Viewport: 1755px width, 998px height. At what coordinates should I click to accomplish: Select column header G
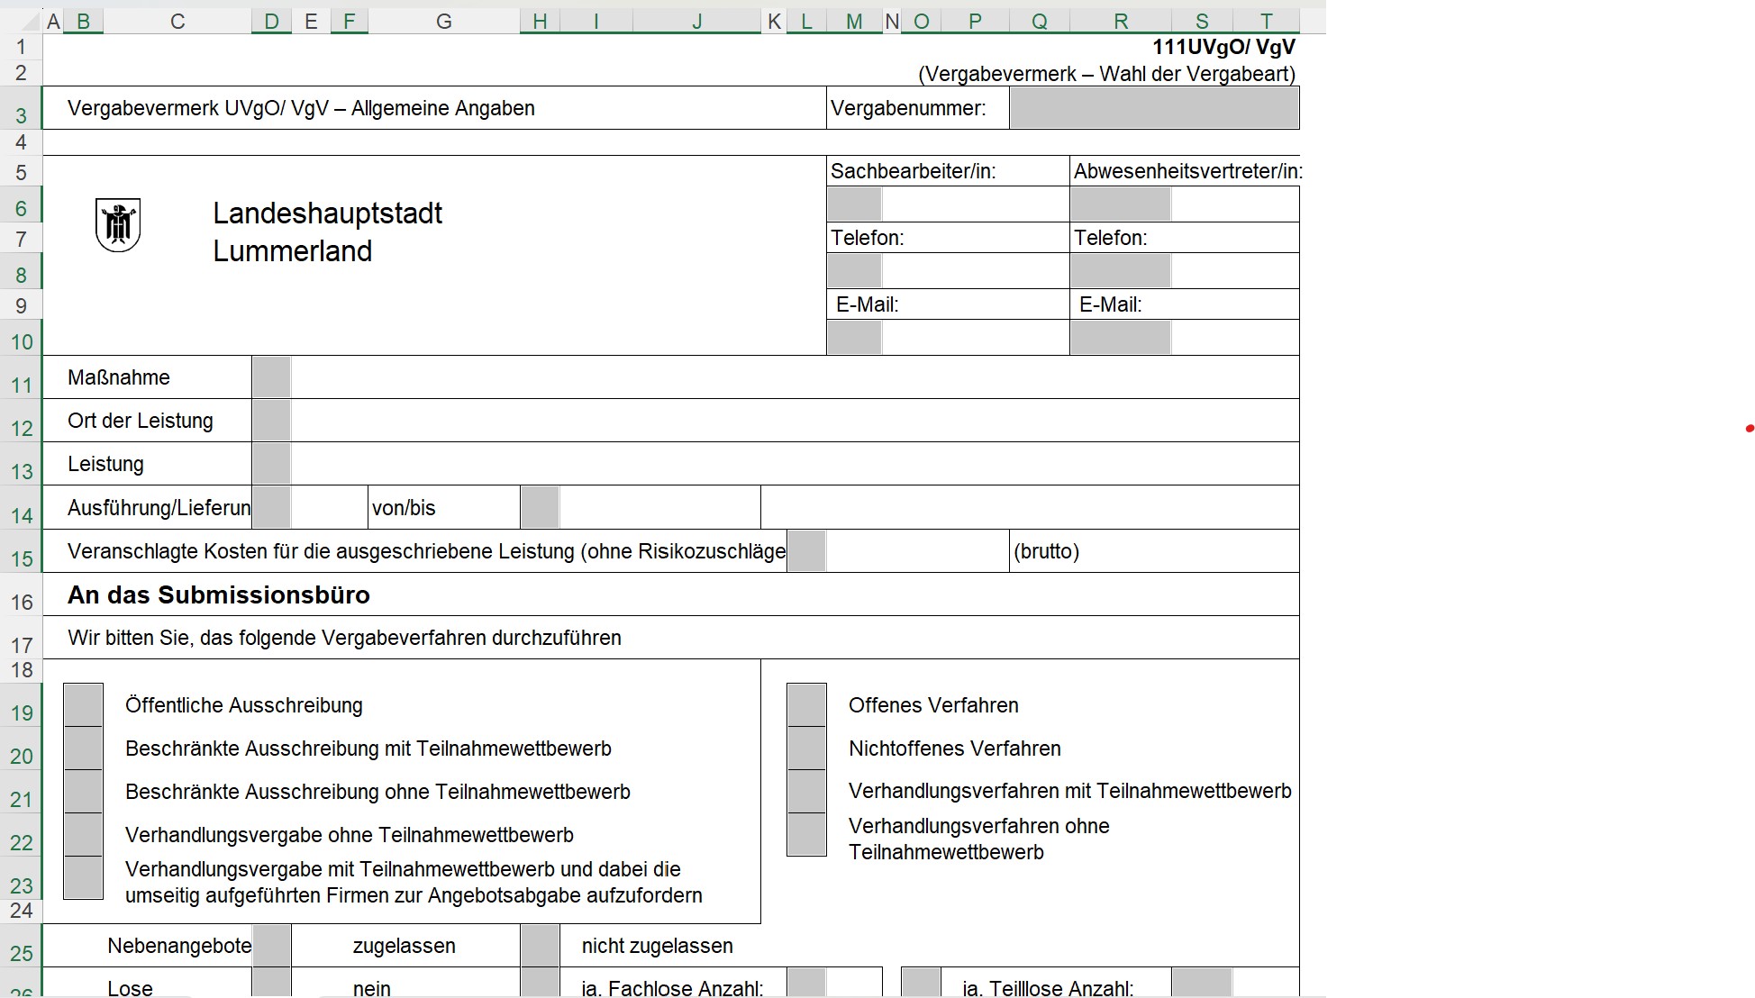443,22
